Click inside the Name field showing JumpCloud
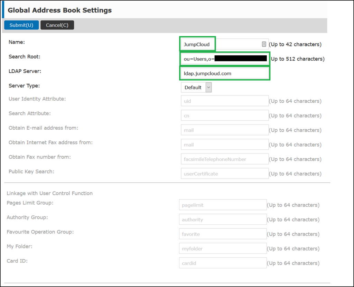Image resolution: width=354 pixels, height=287 pixels. click(197, 44)
